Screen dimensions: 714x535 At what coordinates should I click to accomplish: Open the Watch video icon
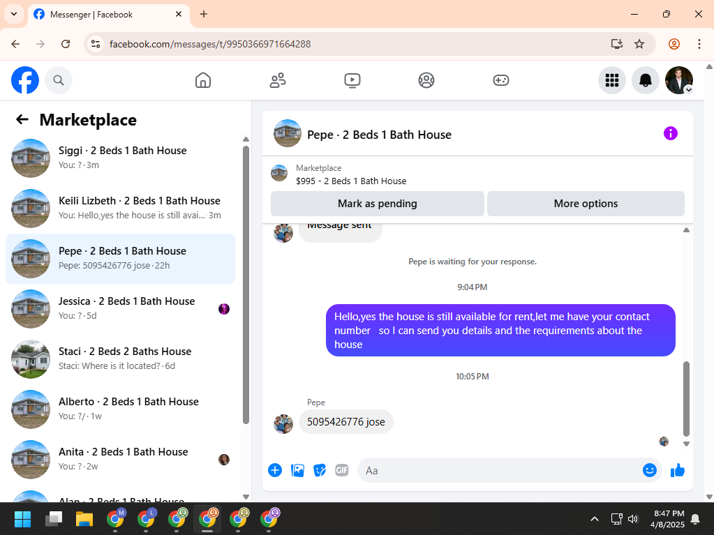pos(352,80)
